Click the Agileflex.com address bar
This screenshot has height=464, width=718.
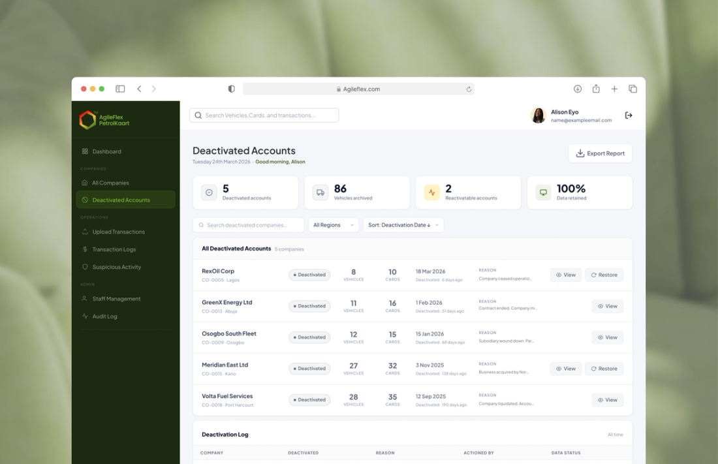[x=358, y=89]
